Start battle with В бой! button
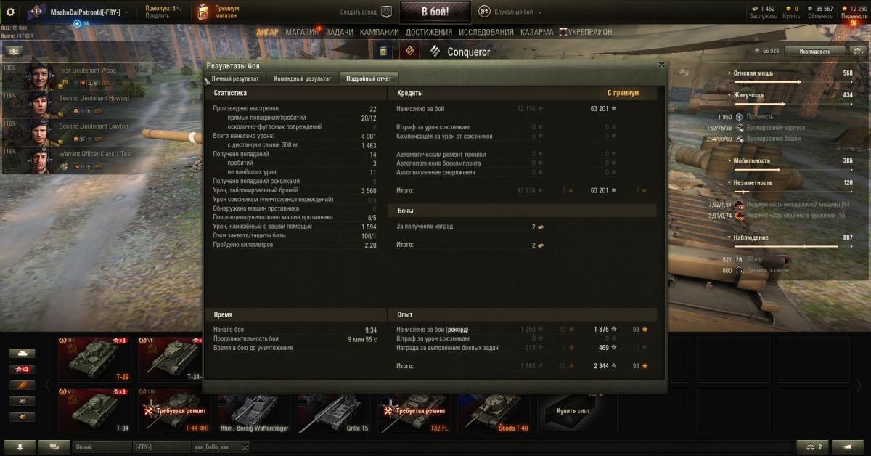Image resolution: width=871 pixels, height=456 pixels. (435, 12)
